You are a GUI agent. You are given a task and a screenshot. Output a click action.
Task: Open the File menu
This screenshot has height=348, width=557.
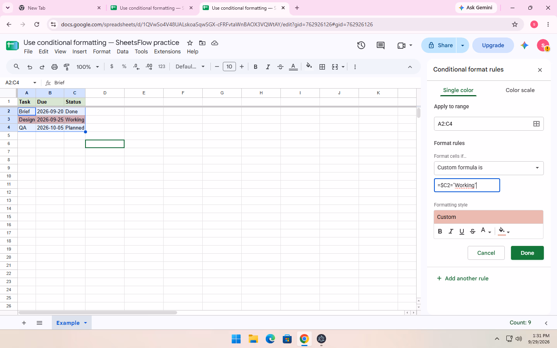(28, 51)
